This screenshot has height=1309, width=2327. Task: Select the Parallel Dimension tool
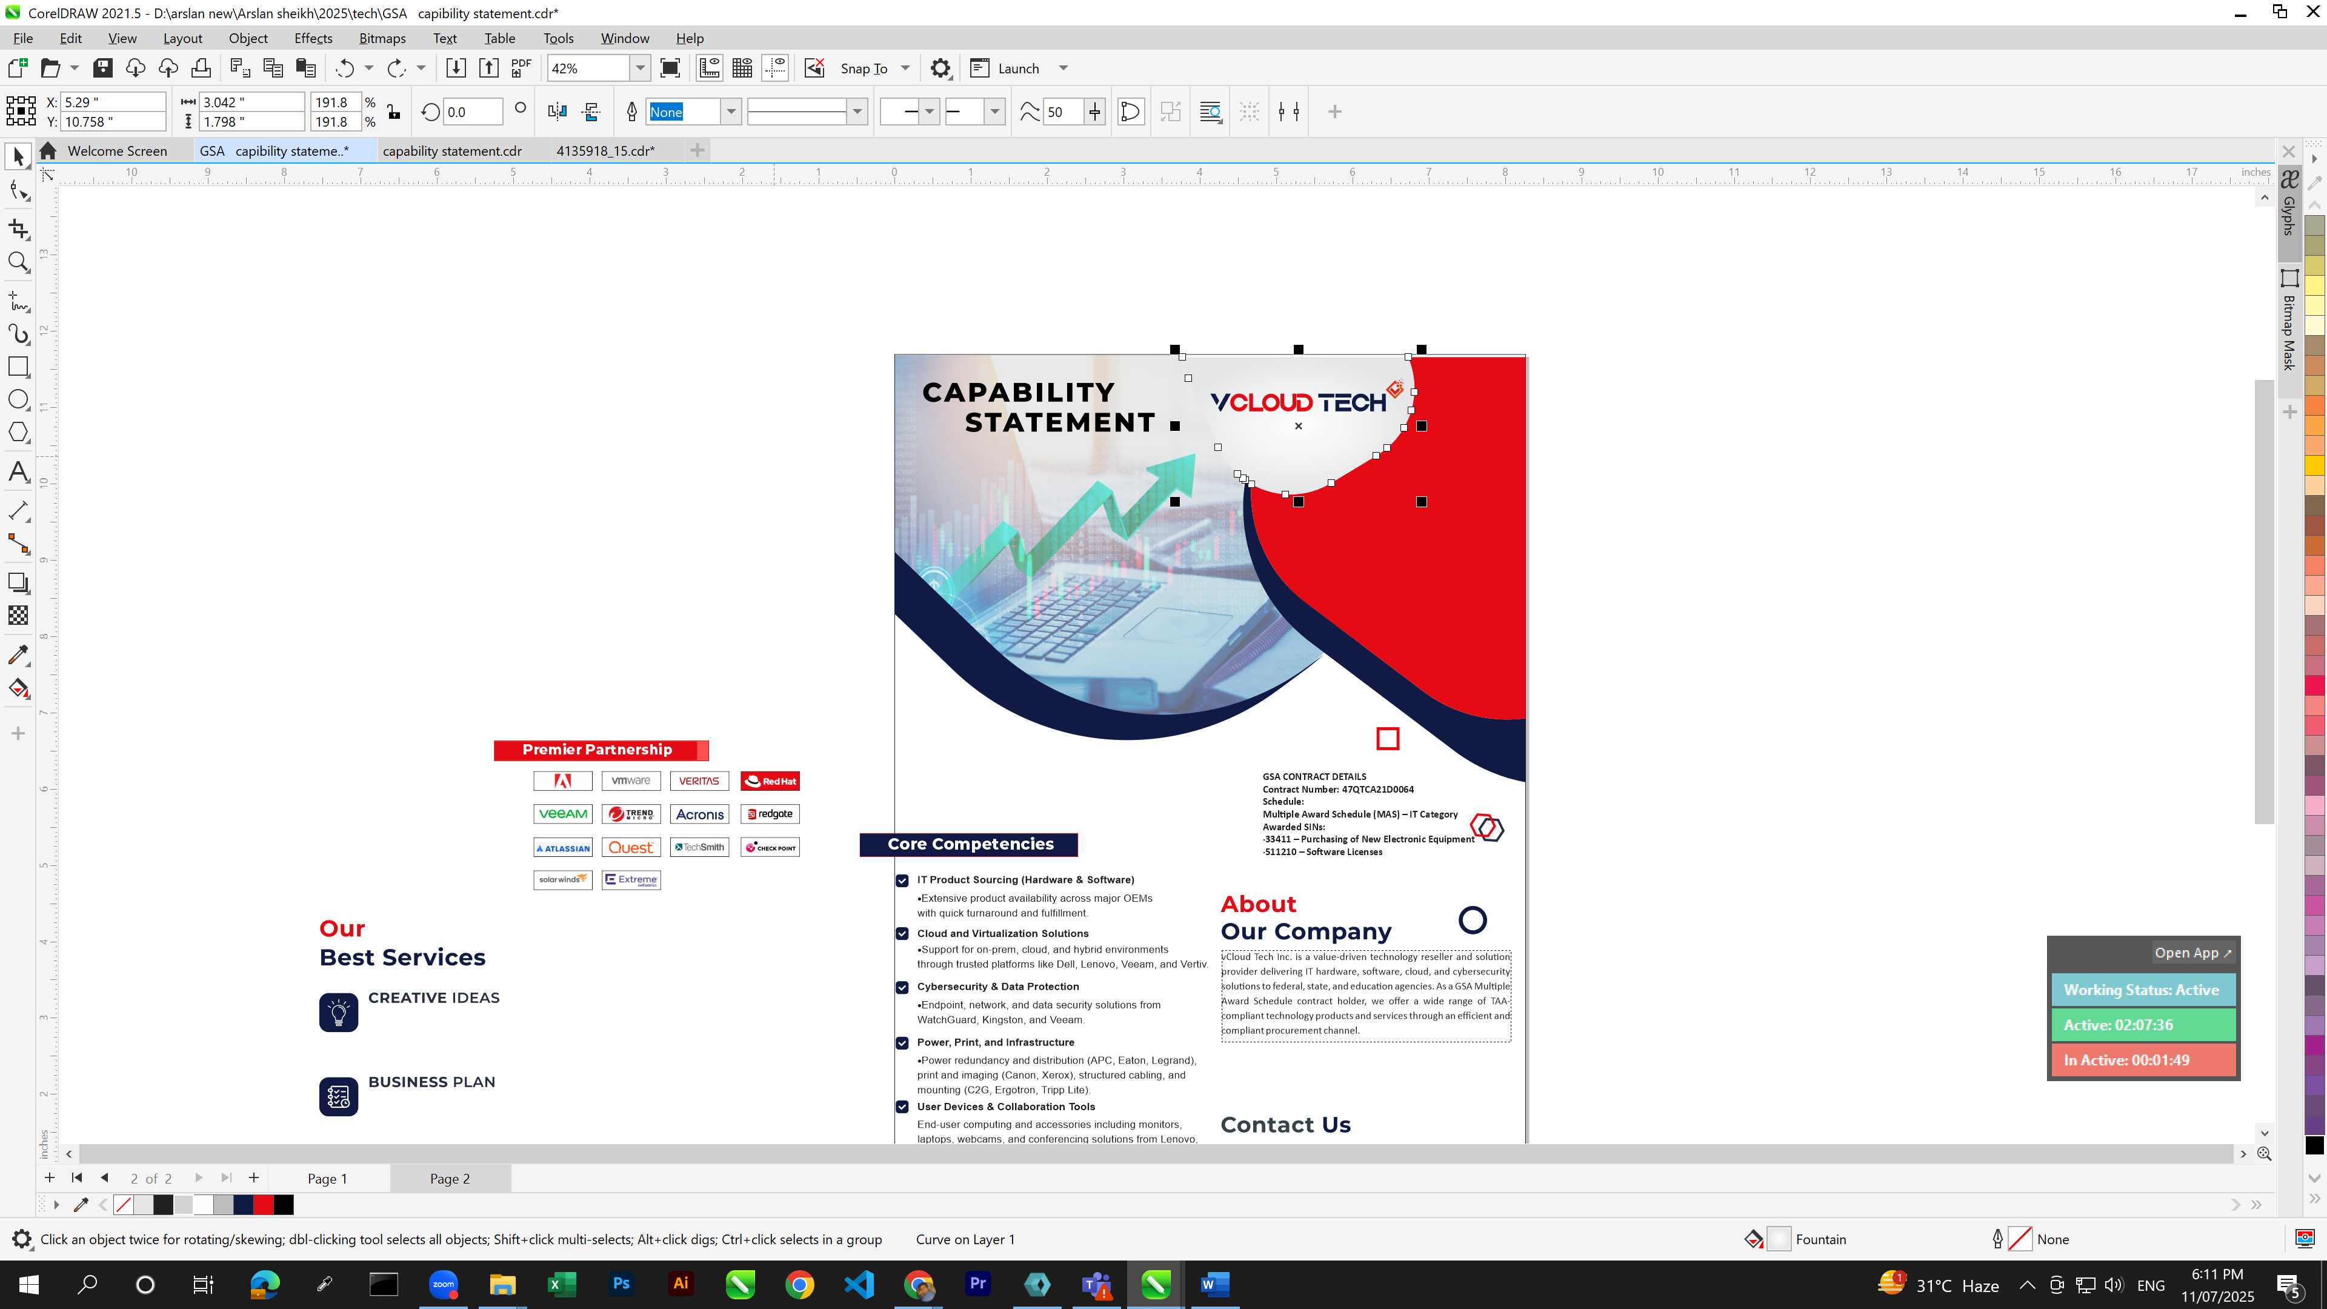pyautogui.click(x=18, y=510)
